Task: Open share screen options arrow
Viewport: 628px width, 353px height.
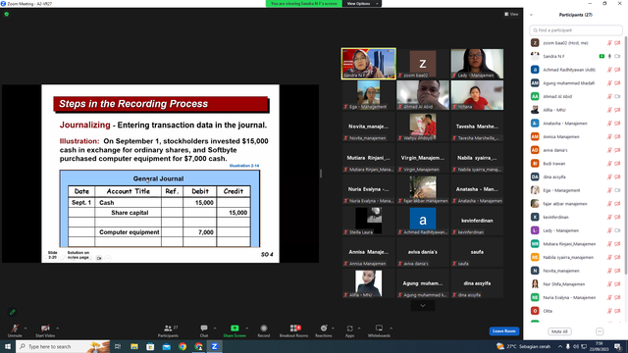Action: [x=246, y=328]
